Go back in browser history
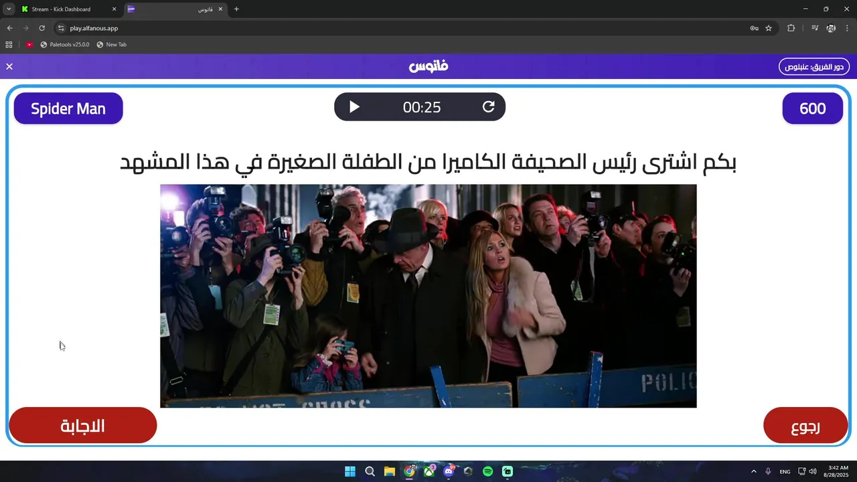 9,28
